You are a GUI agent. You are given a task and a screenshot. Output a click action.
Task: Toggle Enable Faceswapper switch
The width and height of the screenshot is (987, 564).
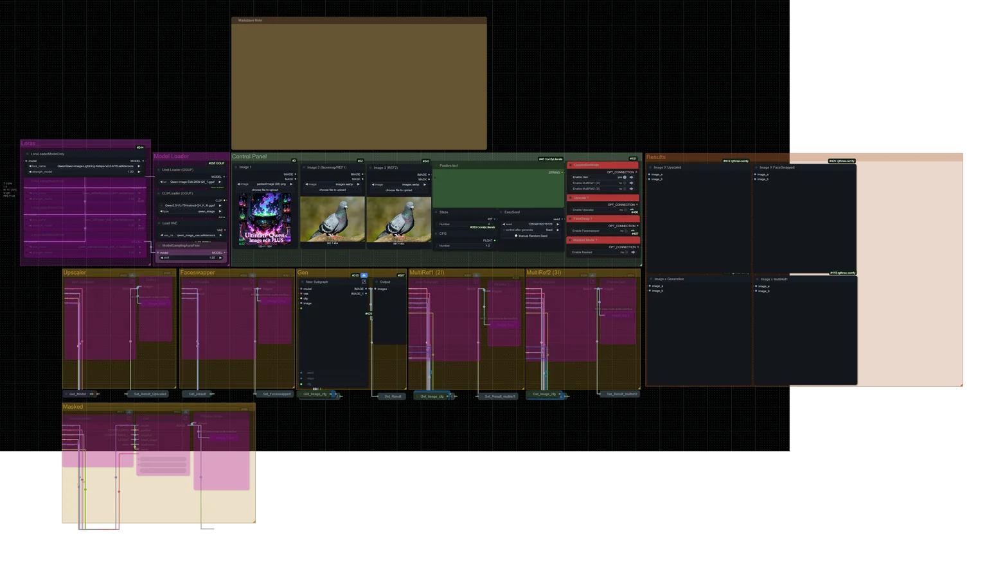(x=626, y=231)
